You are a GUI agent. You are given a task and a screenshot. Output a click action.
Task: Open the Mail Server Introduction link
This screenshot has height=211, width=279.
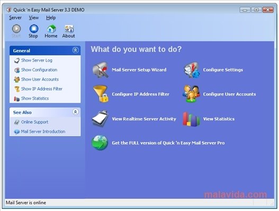pyautogui.click(x=43, y=132)
